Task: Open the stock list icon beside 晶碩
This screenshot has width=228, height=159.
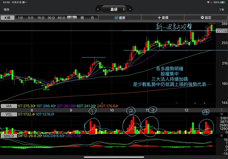Action: tap(124, 10)
